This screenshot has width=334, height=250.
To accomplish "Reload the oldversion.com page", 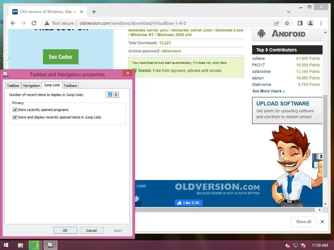I will point(34,23).
